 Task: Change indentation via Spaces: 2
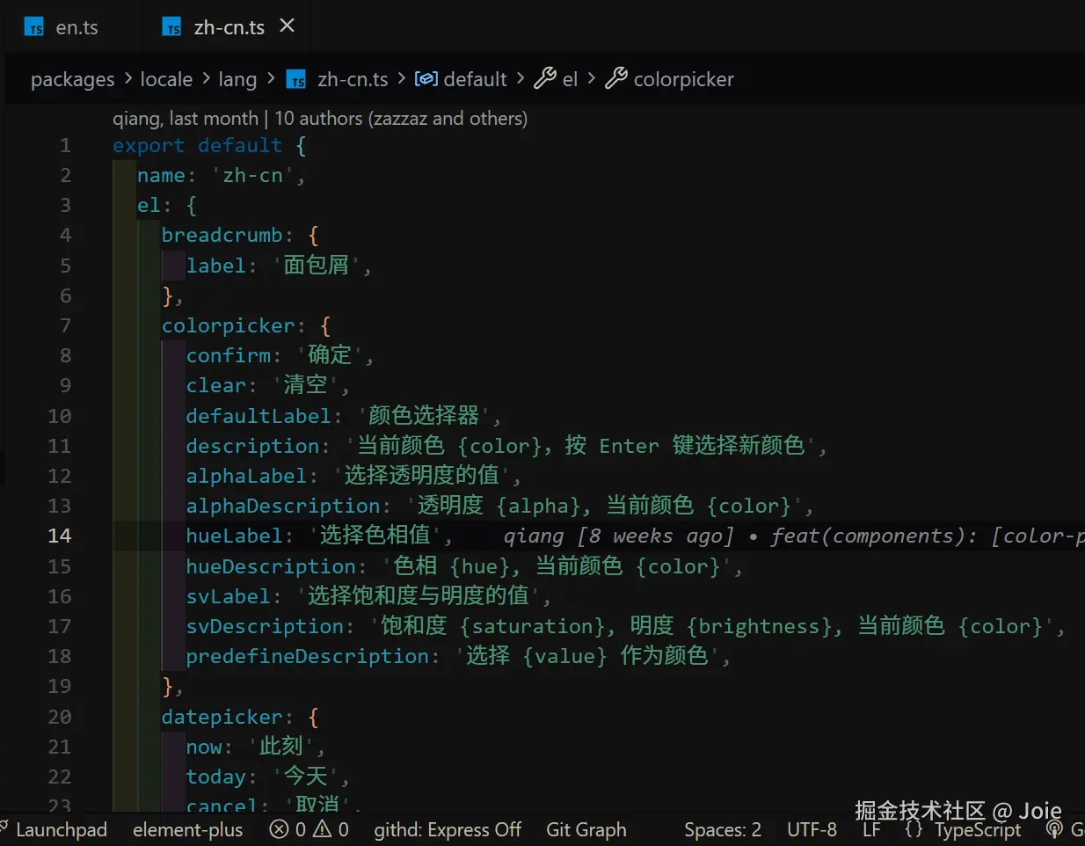pyautogui.click(x=723, y=829)
